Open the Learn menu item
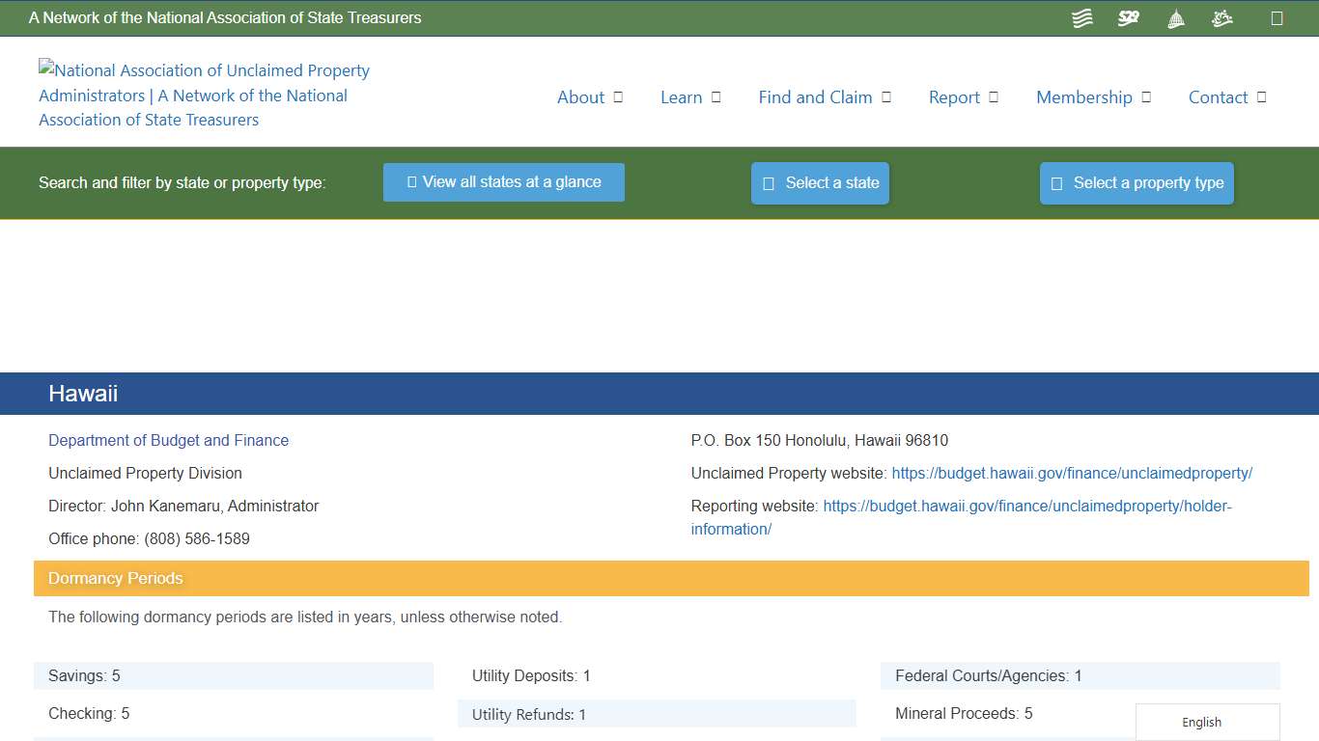The height and width of the screenshot is (741, 1319). coord(682,96)
